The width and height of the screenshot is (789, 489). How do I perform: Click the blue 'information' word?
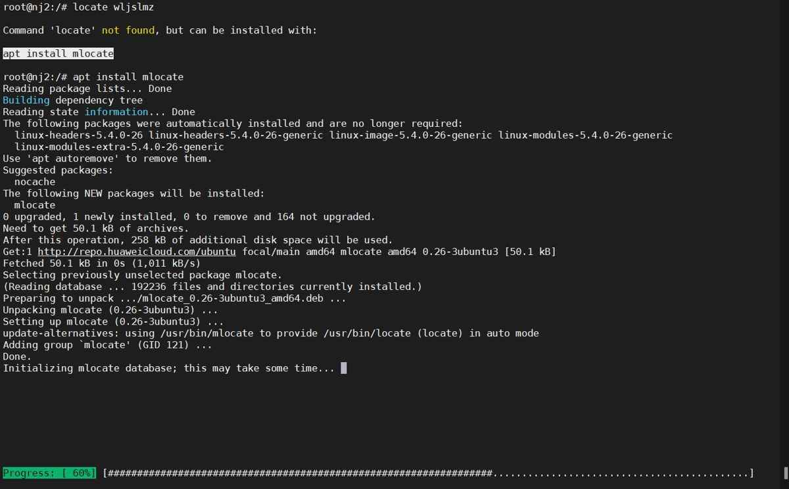pos(116,112)
